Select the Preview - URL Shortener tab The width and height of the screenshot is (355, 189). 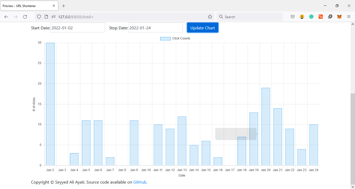(29, 6)
